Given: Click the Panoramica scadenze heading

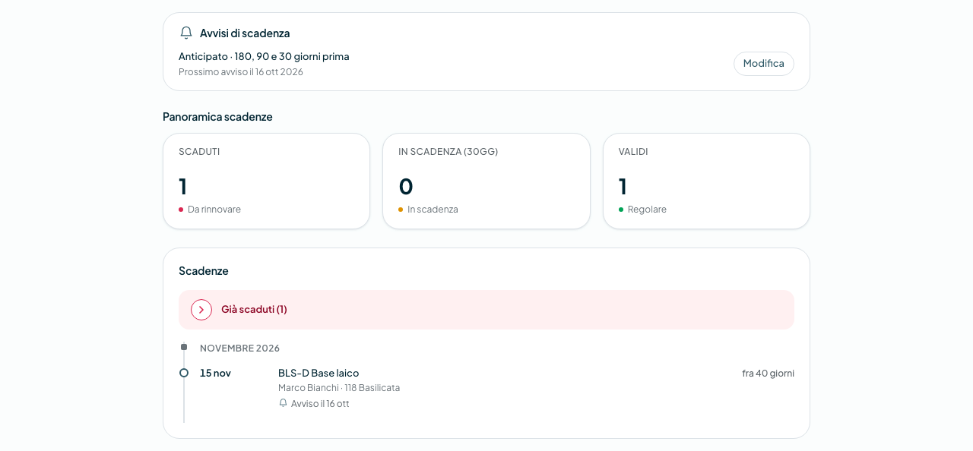Looking at the screenshot, I should 217,117.
